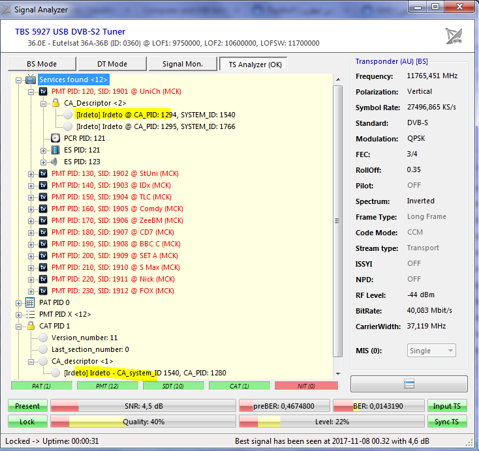This screenshot has height=451, width=479.
Task: Click the lock icon beside CAT PID 1
Action: [30, 326]
